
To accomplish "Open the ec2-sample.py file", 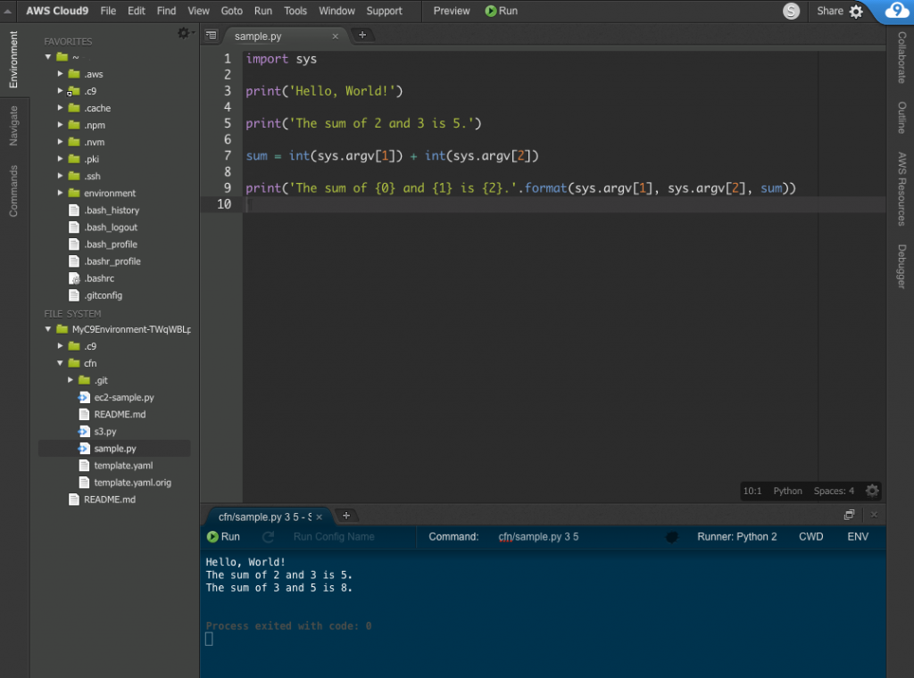I will coord(123,397).
